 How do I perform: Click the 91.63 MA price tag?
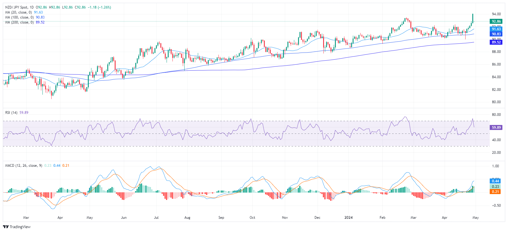496,29
